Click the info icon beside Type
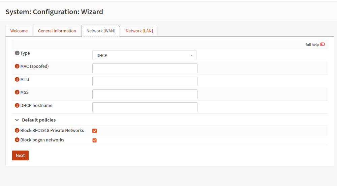 pyautogui.click(x=17, y=53)
